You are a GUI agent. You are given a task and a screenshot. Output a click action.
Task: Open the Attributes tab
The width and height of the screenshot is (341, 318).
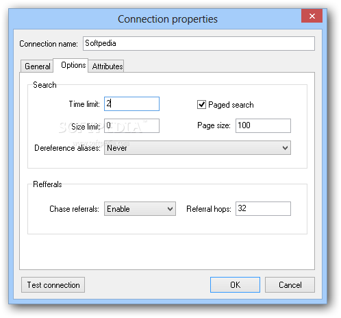[106, 66]
